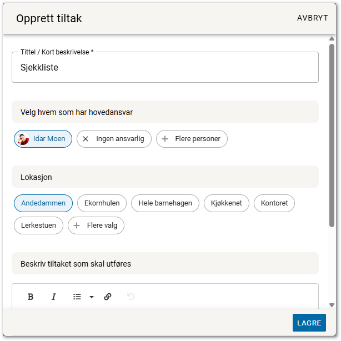
Task: Toggle italic formatting in the editor
Action: pyautogui.click(x=54, y=297)
